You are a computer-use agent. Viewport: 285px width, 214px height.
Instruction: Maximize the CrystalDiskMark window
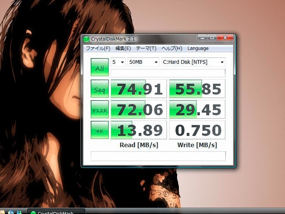tap(212, 37)
